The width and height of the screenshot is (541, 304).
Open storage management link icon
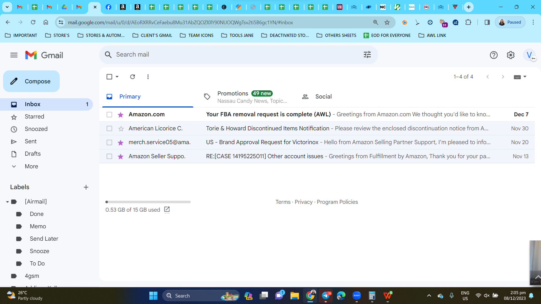pyautogui.click(x=167, y=209)
